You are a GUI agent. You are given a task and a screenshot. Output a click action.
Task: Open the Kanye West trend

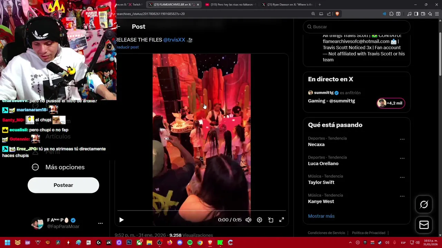point(321,201)
